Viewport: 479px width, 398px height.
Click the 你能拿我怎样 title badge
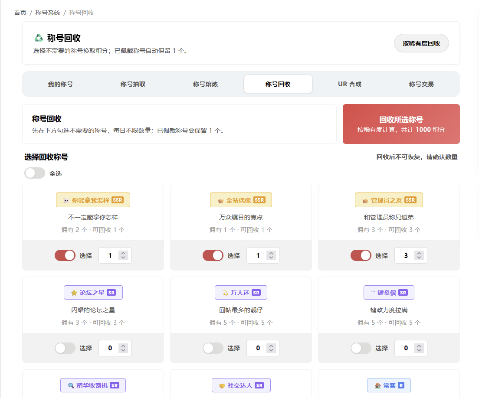(x=93, y=200)
